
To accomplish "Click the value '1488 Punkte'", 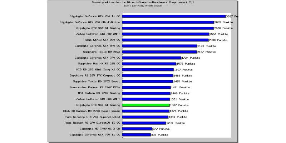I will (x=183, y=75).
